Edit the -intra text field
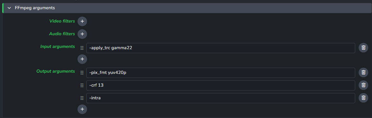 [221, 98]
